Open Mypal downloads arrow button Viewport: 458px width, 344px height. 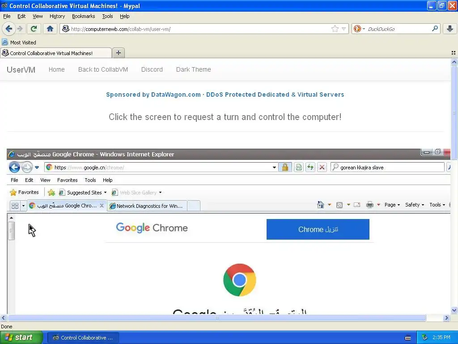click(x=450, y=29)
